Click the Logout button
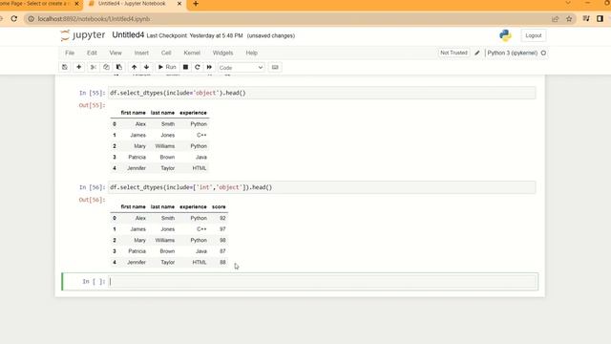Screen dimensions: 611x344 coord(533,35)
